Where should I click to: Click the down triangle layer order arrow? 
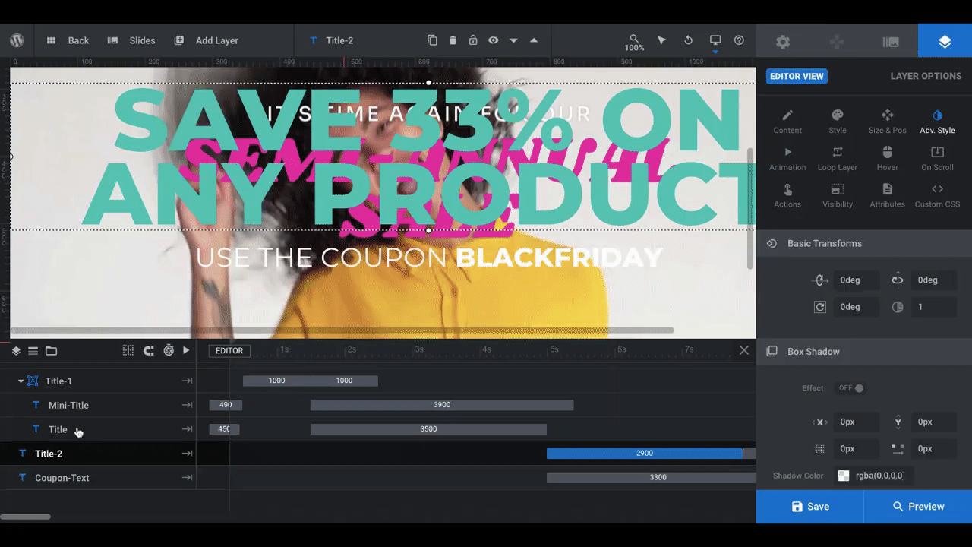pos(513,40)
